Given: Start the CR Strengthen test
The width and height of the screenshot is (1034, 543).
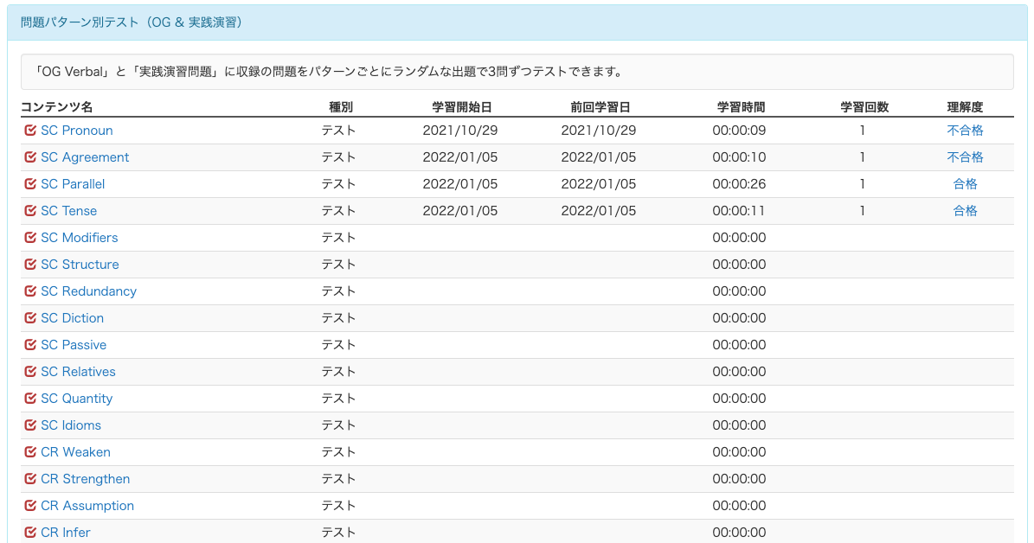Looking at the screenshot, I should tap(85, 479).
